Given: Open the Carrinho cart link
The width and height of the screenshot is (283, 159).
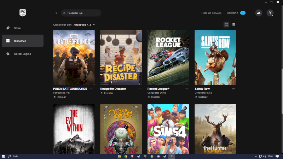Looking at the screenshot, I should coord(232,13).
